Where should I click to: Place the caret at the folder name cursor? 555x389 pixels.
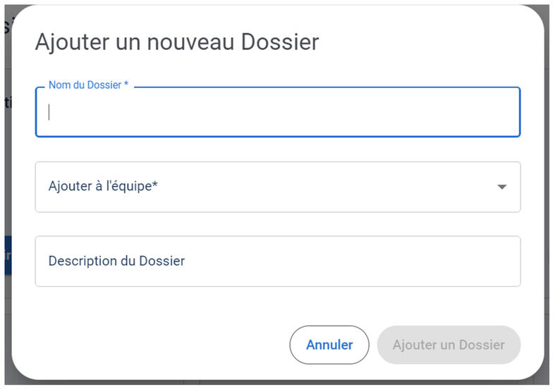tap(49, 112)
